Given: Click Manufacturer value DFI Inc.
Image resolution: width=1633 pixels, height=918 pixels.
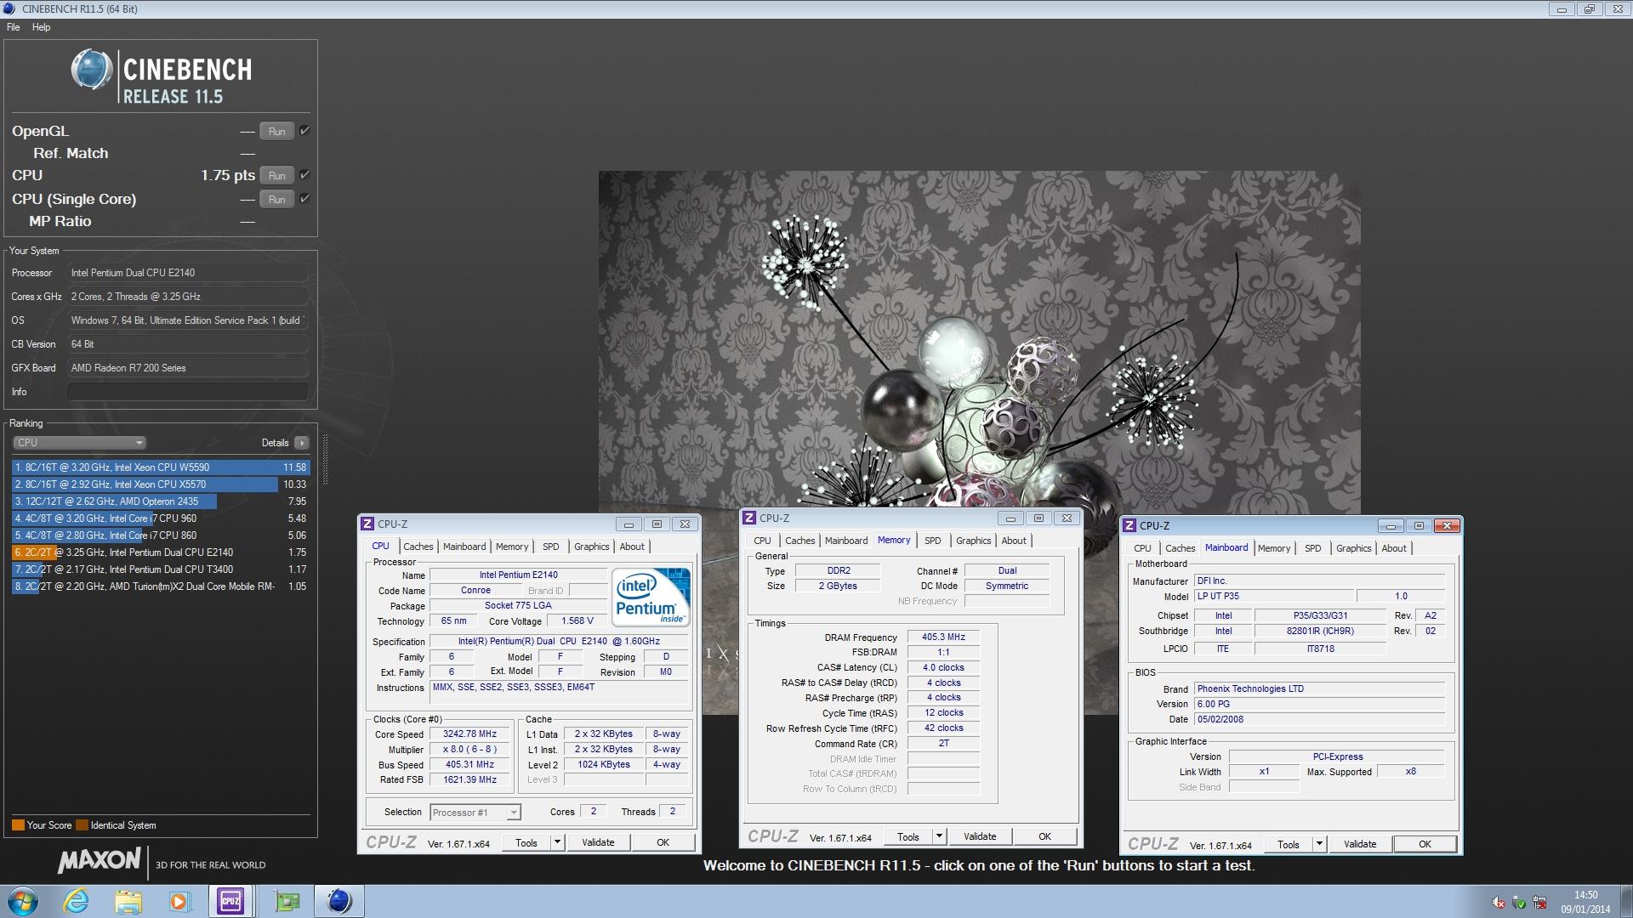Looking at the screenshot, I should click(1319, 581).
